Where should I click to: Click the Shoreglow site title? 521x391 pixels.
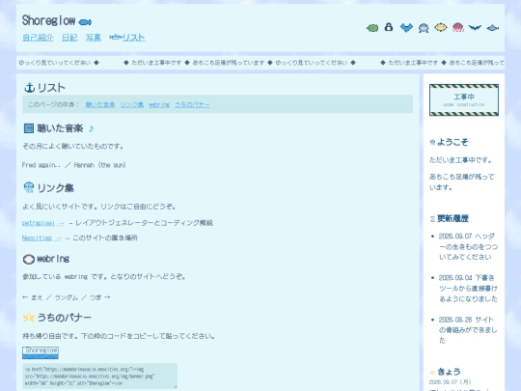(x=48, y=20)
